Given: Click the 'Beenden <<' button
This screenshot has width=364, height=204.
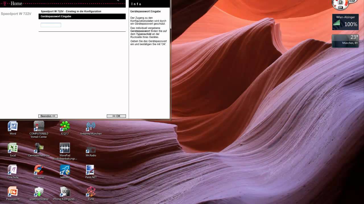Looking at the screenshot, I should pos(48,116).
